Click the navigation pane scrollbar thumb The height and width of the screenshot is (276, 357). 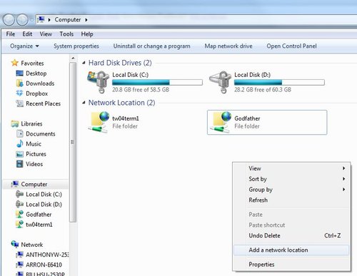click(73, 142)
